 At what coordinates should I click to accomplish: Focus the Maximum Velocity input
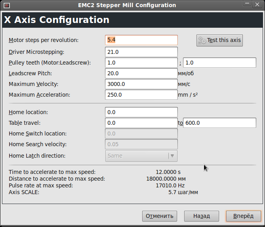(141, 84)
